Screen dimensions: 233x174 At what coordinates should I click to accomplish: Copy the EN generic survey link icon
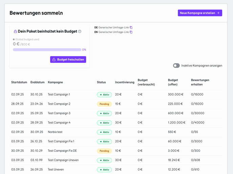pyautogui.click(x=131, y=32)
